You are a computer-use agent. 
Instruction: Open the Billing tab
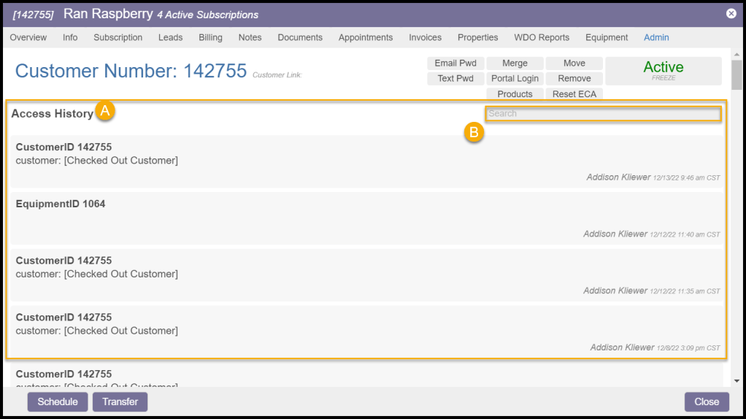(210, 37)
